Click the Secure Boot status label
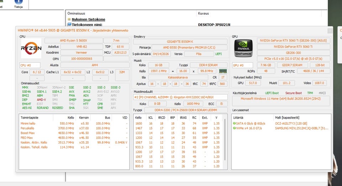342x186 pixels. pos(293,93)
